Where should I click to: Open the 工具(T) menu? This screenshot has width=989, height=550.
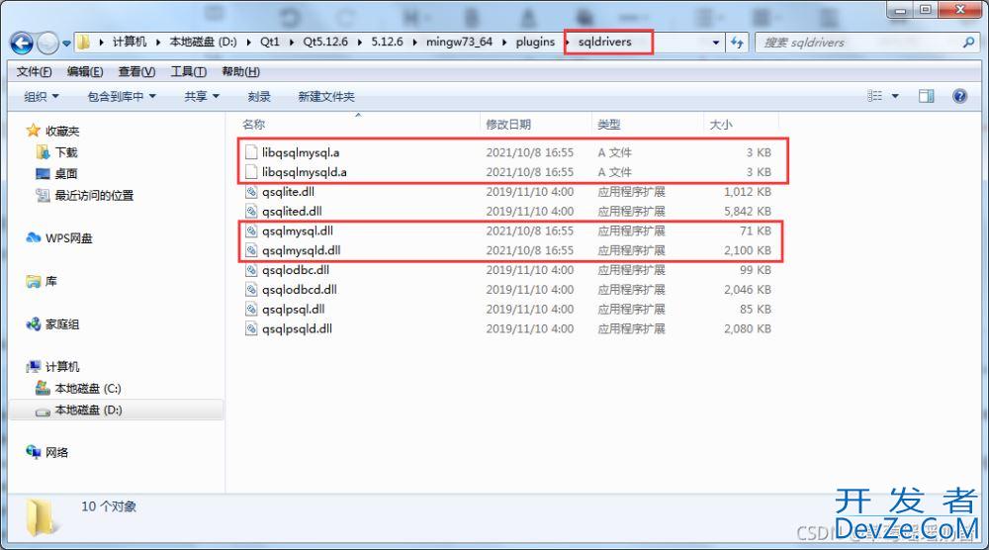[x=189, y=71]
